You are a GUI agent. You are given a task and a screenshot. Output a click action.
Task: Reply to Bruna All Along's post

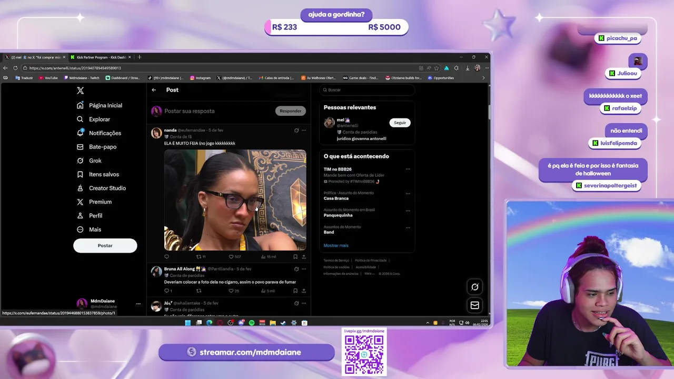[168, 291]
